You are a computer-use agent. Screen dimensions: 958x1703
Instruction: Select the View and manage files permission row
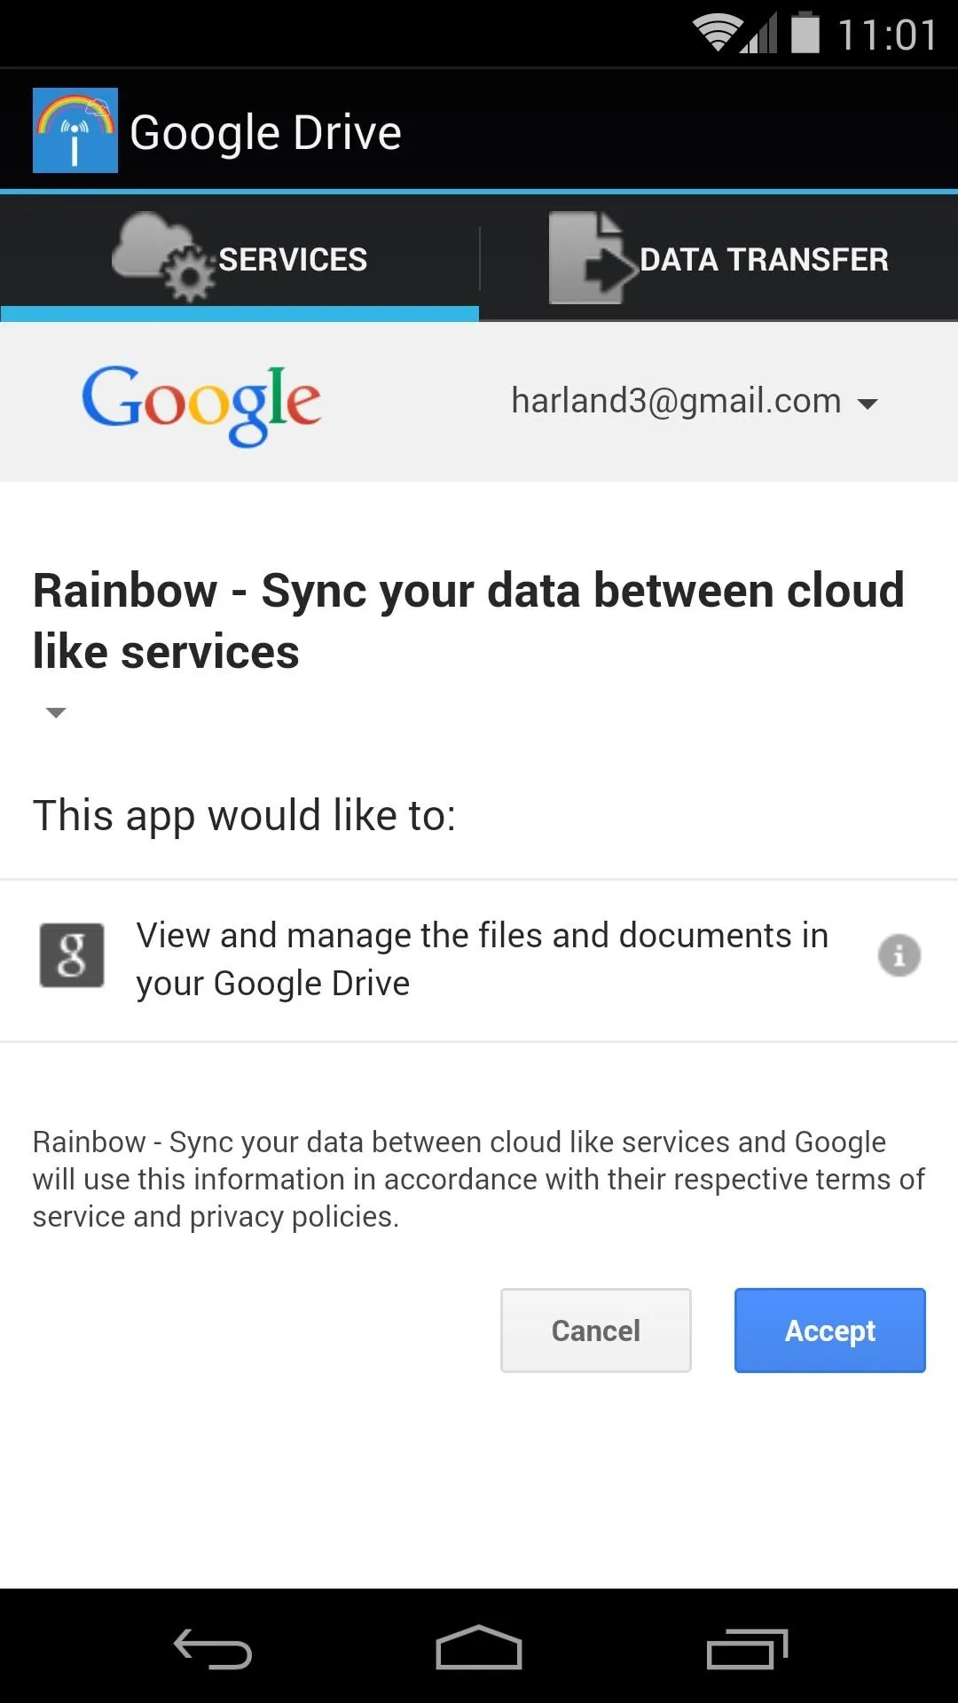tap(479, 961)
